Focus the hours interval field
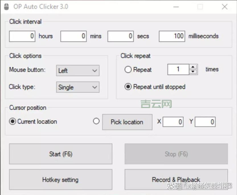This screenshot has height=195, width=237. pyautogui.click(x=22, y=36)
